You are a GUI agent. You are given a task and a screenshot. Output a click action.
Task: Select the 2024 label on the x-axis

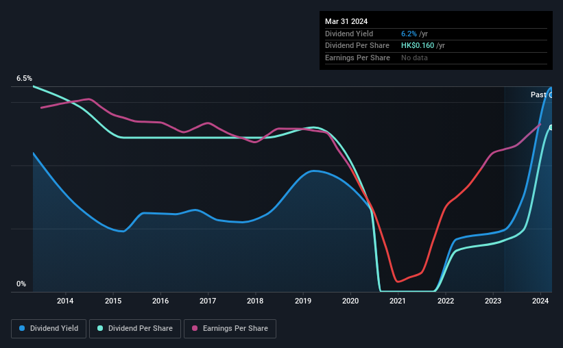click(540, 301)
